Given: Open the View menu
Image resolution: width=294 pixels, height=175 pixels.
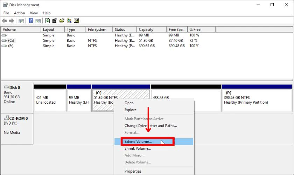Looking at the screenshot, I should tap(34, 13).
